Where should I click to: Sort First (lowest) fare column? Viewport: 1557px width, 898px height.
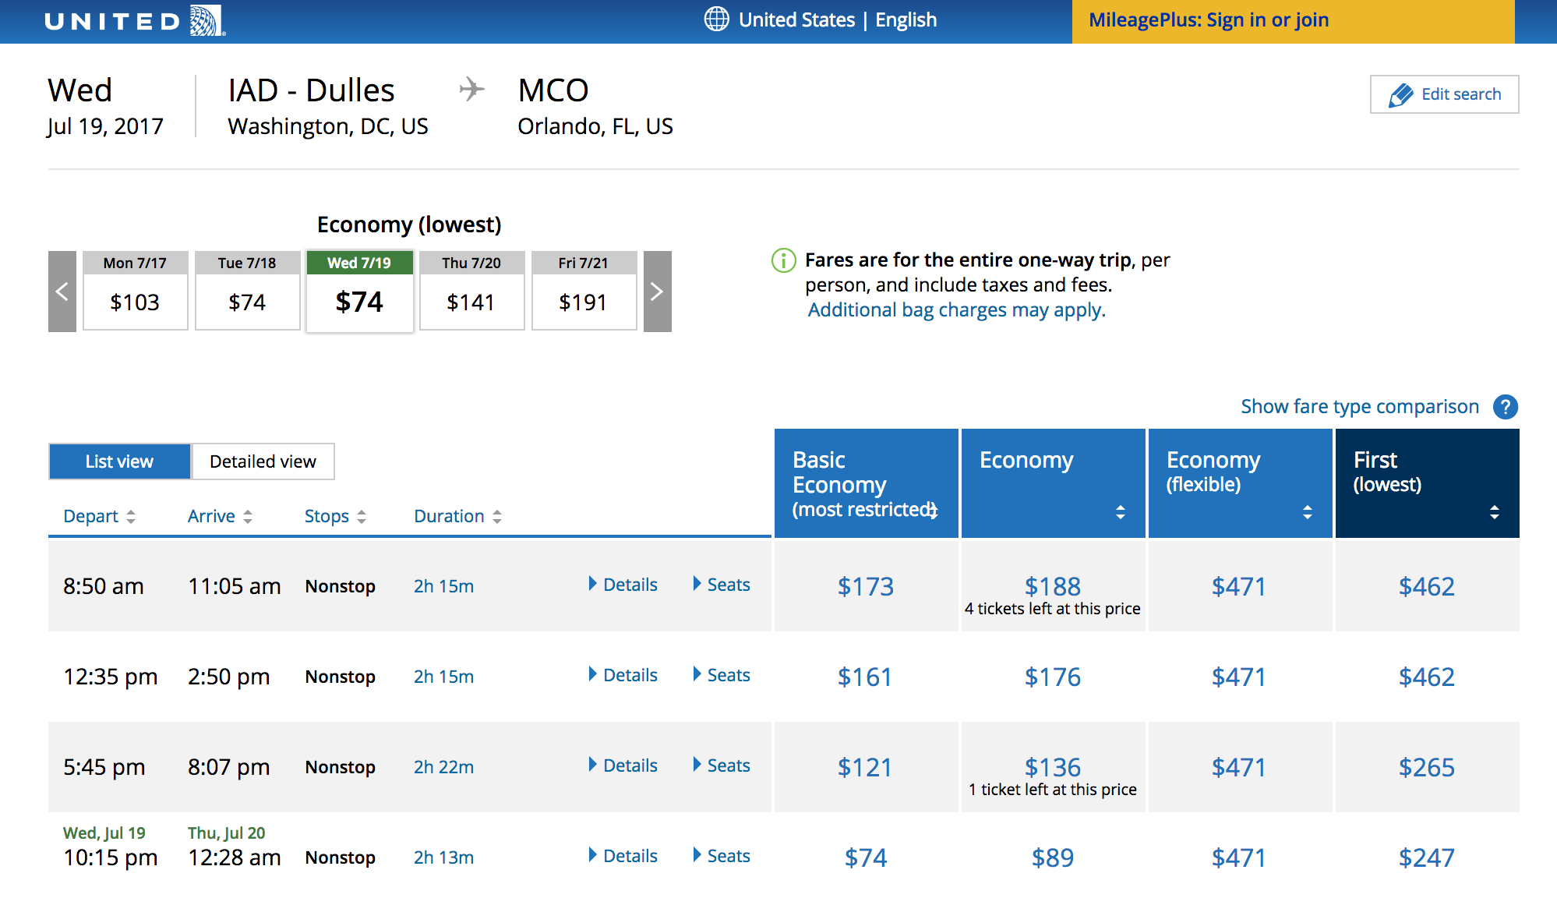coord(1494,512)
